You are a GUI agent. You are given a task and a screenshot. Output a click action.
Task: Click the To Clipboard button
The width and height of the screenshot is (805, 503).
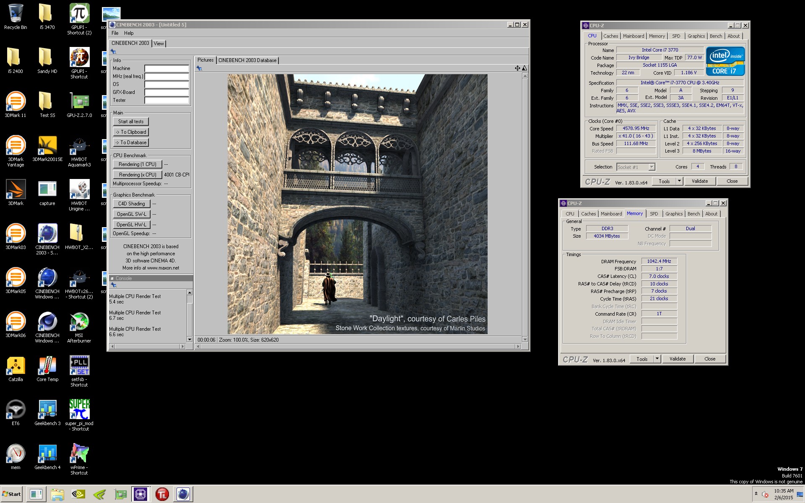coord(131,132)
